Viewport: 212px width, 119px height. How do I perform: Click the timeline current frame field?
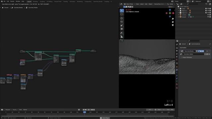click(x=150, y=110)
